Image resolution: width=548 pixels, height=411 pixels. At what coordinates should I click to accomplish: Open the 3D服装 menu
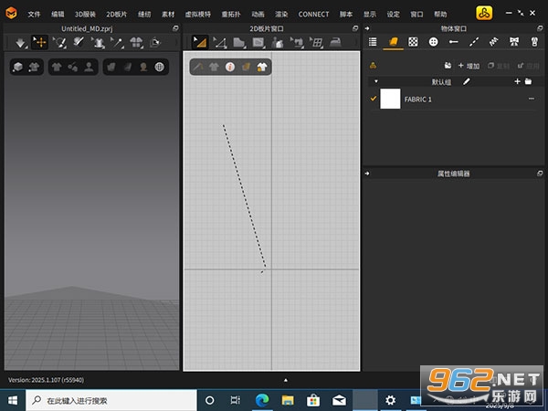85,15
